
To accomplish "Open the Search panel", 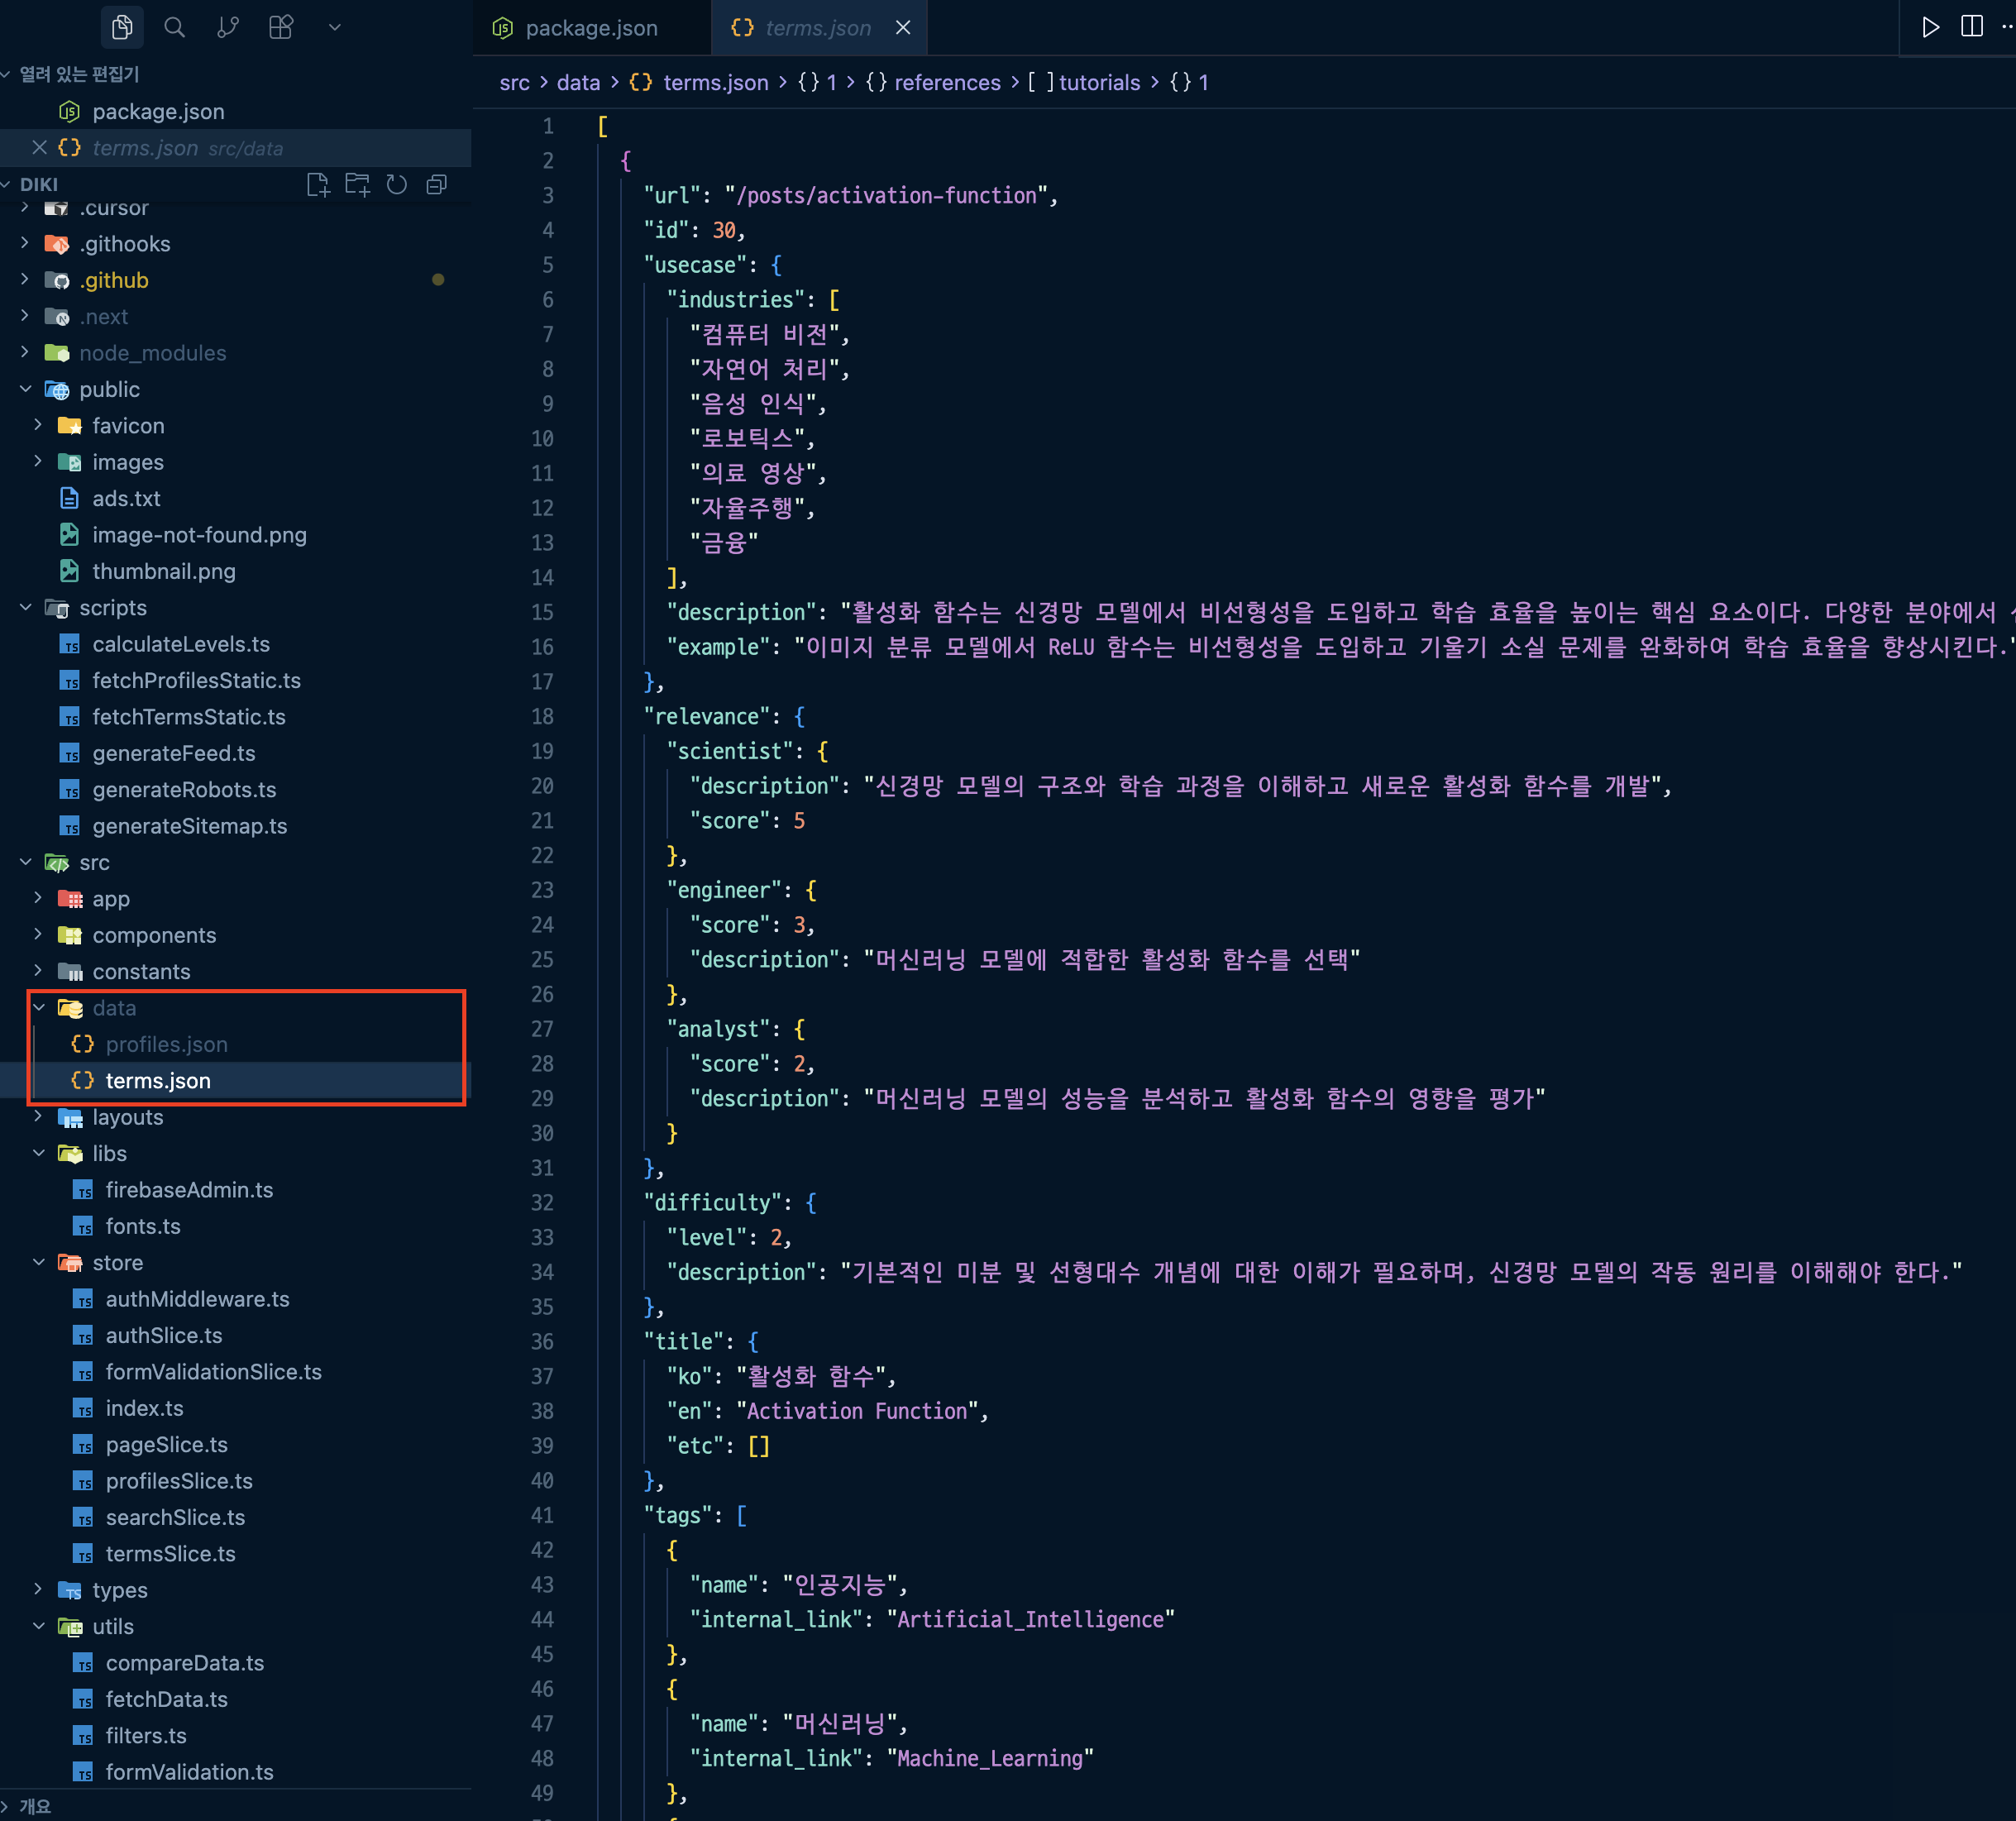I will click(174, 27).
